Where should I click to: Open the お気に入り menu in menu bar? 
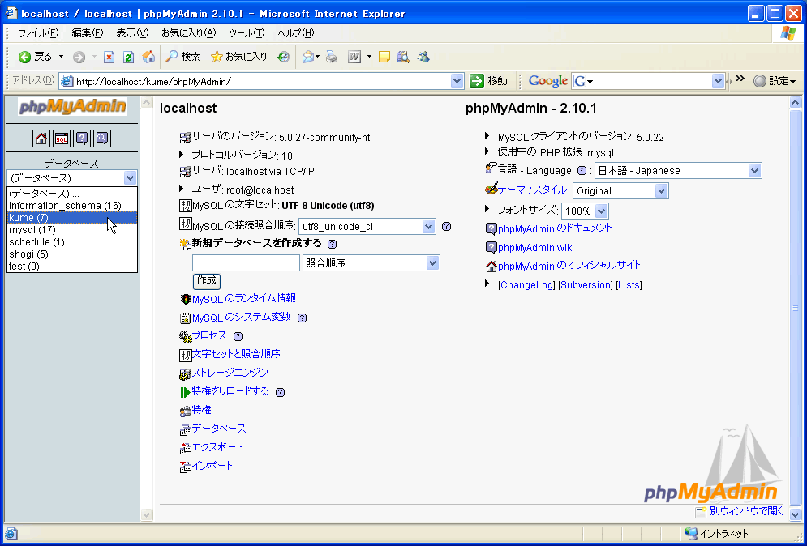188,33
